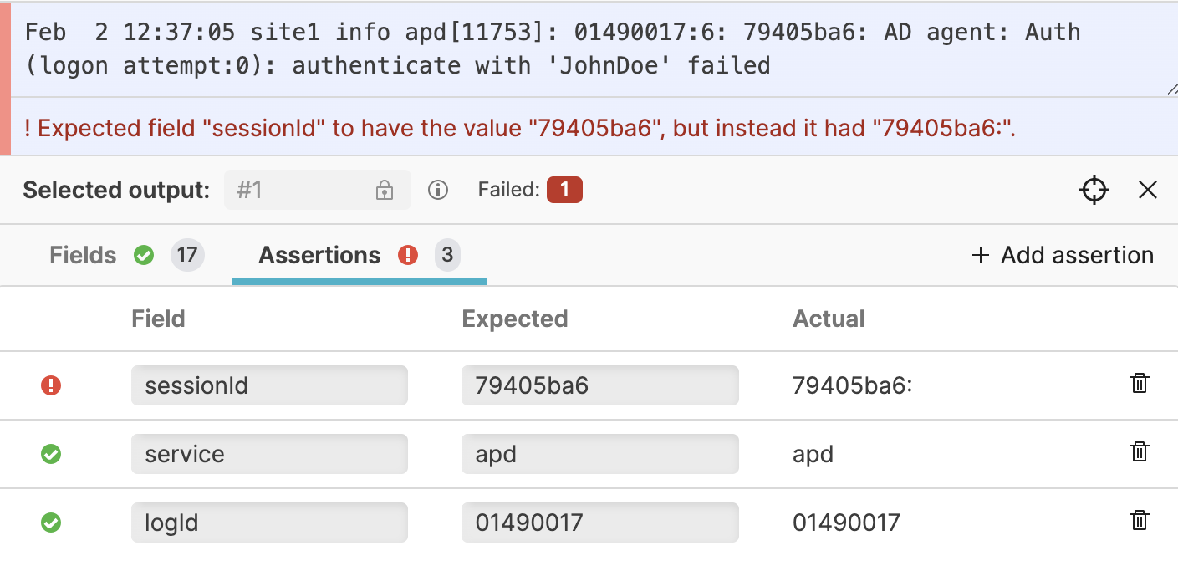Delete the sessionId assertion with trash icon

click(1139, 383)
